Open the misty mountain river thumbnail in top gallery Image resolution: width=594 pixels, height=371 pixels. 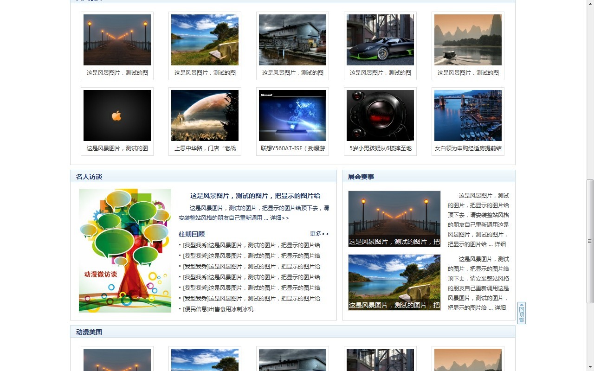[x=468, y=40]
